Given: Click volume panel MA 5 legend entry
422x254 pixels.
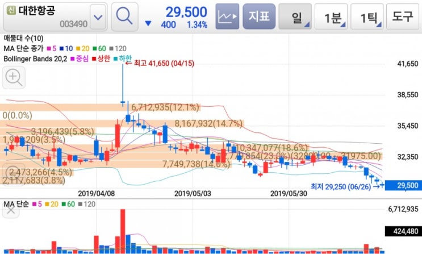Looking at the screenshot, I should point(37,204).
